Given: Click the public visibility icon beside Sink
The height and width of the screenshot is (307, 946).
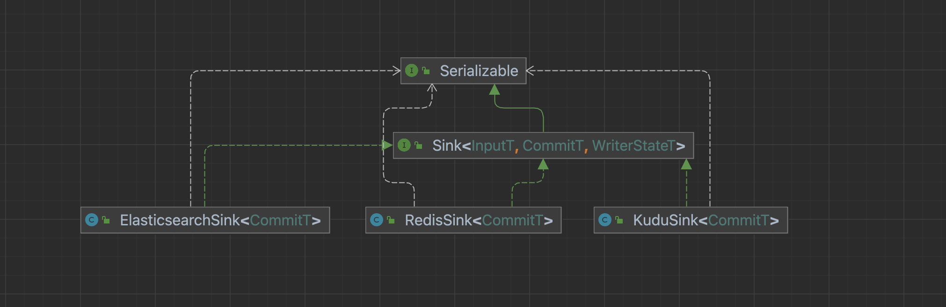Looking at the screenshot, I should pos(418,146).
